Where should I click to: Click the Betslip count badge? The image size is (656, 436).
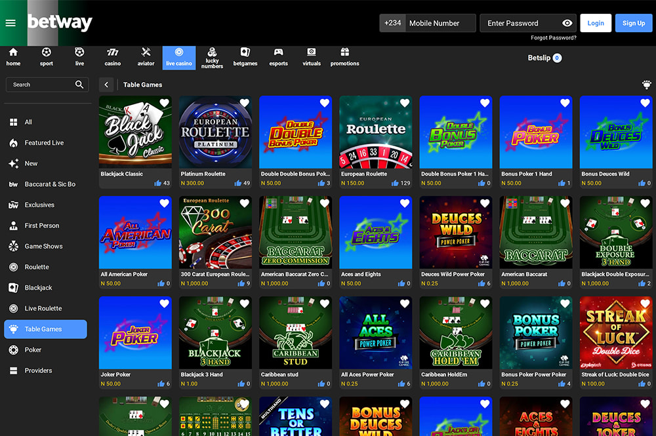pos(557,58)
